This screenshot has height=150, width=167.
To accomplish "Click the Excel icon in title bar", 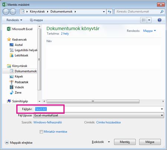I will (x=4, y=5).
